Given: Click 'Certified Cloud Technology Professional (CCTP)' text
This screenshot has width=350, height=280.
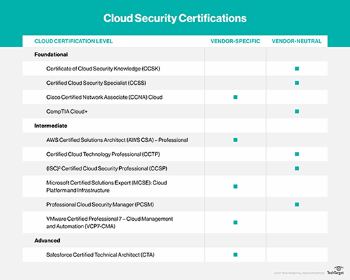Looking at the screenshot, I should coord(103,154).
